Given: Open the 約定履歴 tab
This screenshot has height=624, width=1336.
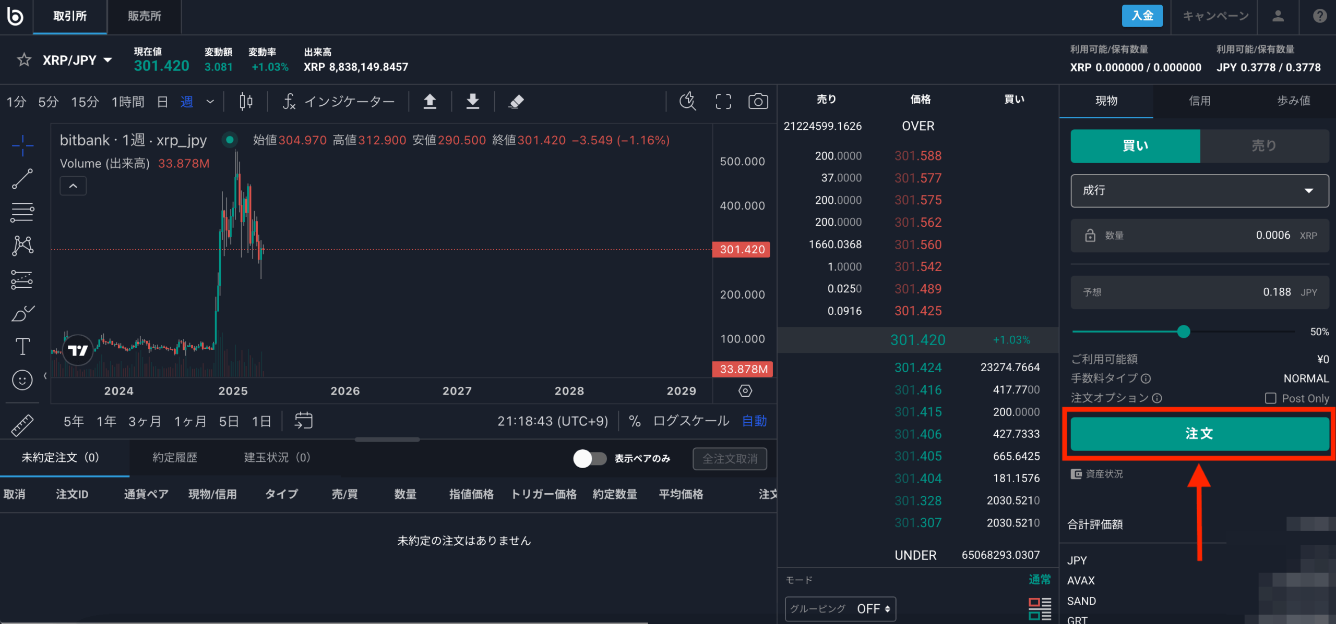Looking at the screenshot, I should click(x=175, y=458).
